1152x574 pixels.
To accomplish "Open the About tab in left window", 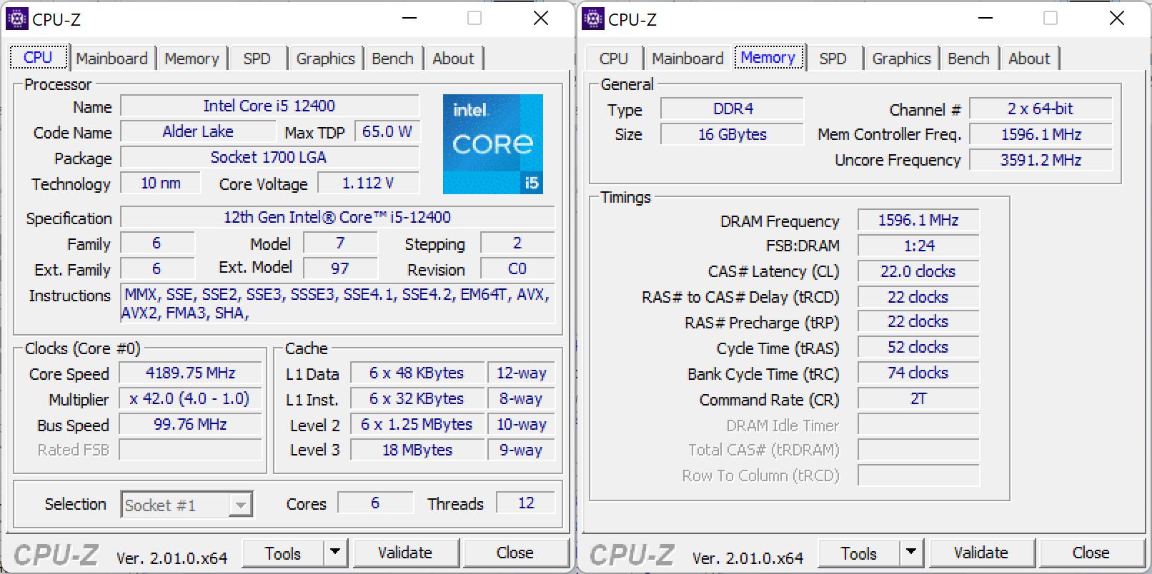I will (453, 59).
